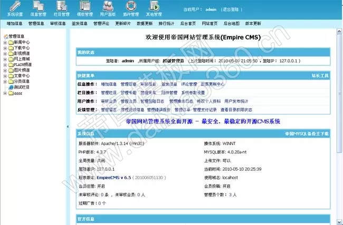343x225 pixels.
Task: Open 数据更新中心 in the quick menu
Action: 213,84
